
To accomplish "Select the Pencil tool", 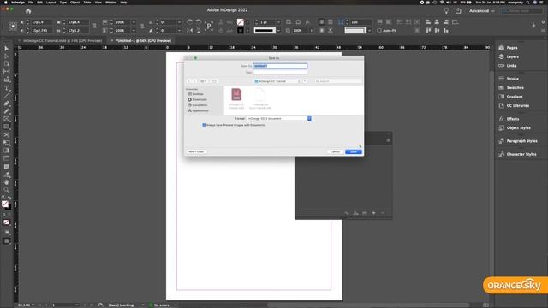I will pos(7,111).
